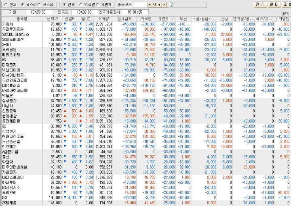Viewport: 291px width, 206px height.
Task: Sort by 기타법인 column header
Action: pos(282,19)
